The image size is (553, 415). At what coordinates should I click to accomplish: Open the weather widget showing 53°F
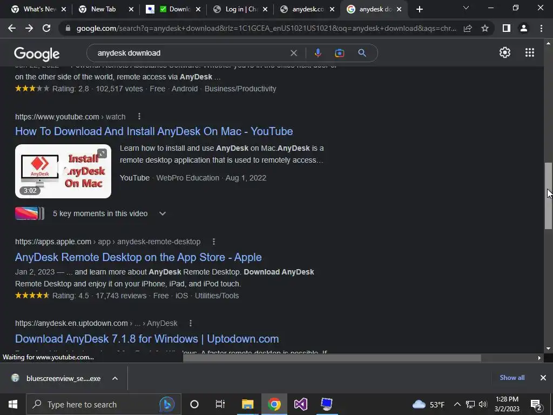coord(428,404)
